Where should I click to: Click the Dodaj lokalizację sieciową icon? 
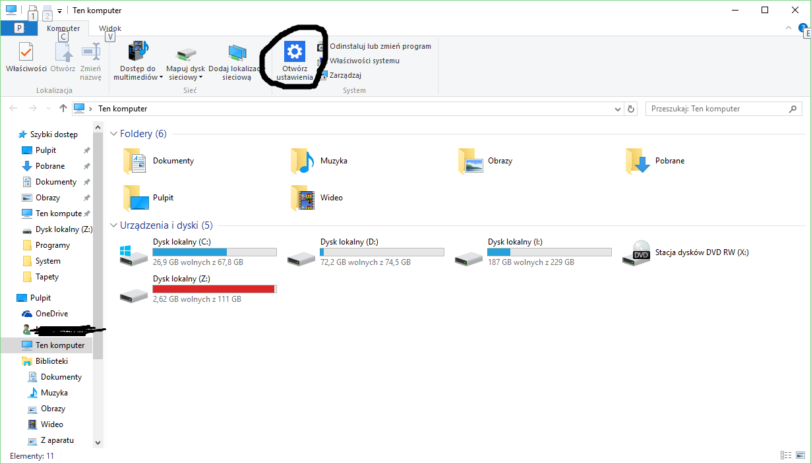click(x=237, y=53)
